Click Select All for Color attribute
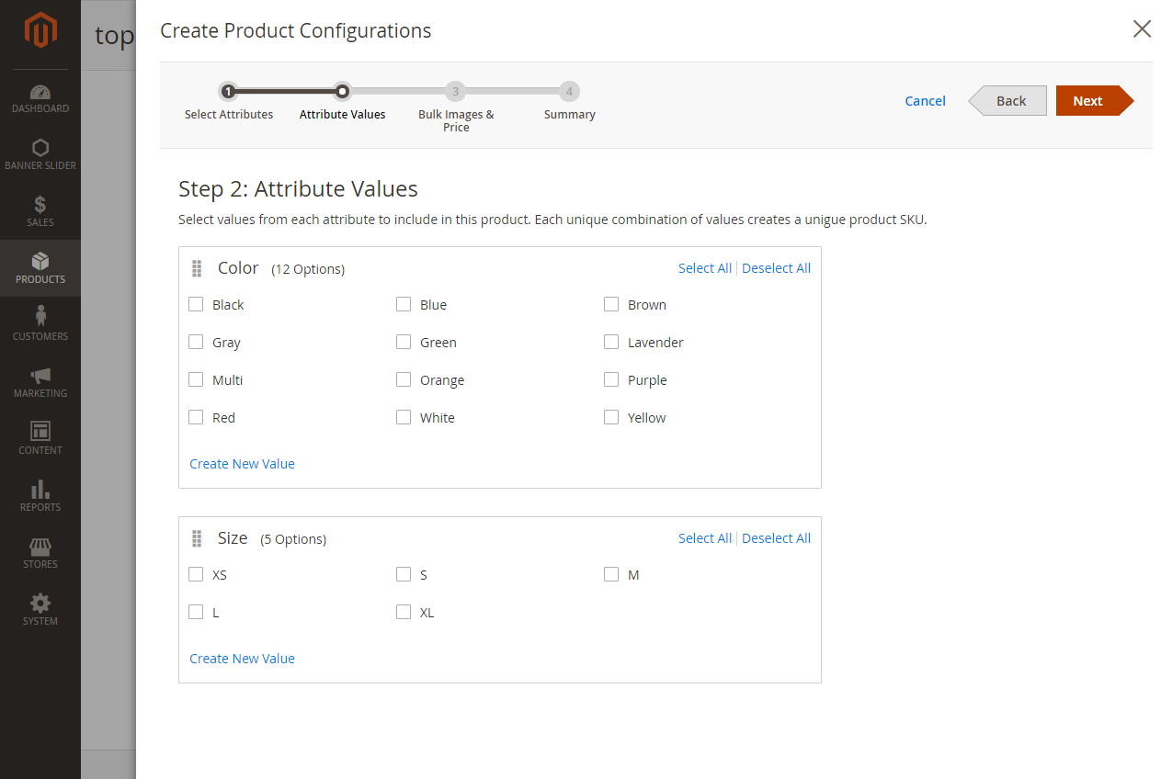 point(705,267)
